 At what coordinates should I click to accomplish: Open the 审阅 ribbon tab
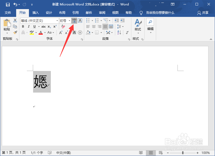tap(102, 13)
